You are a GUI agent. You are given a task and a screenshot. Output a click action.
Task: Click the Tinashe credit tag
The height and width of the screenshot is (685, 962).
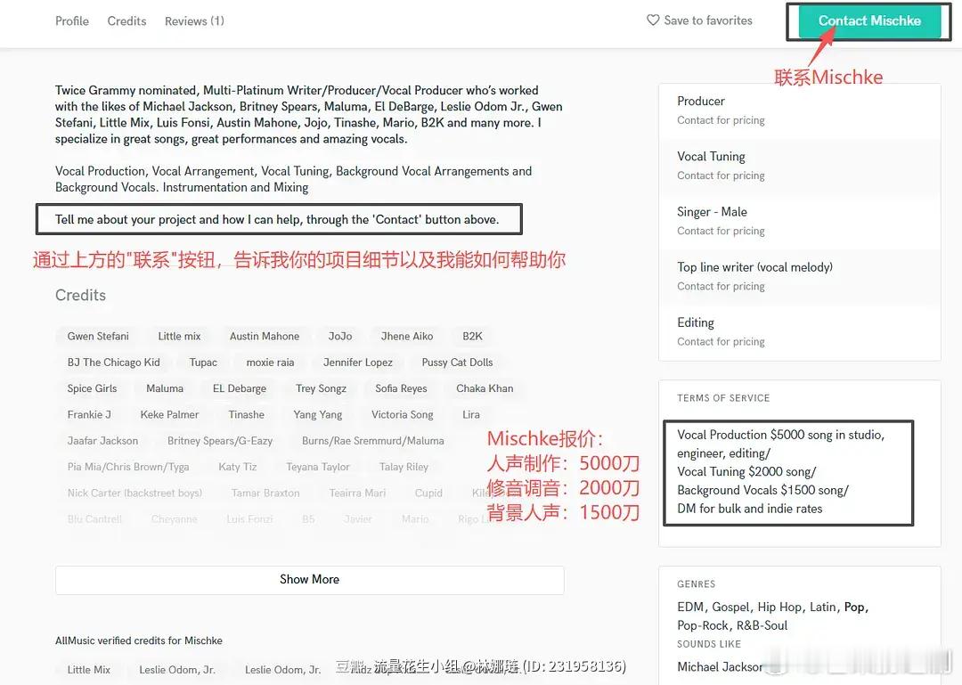[x=246, y=415]
